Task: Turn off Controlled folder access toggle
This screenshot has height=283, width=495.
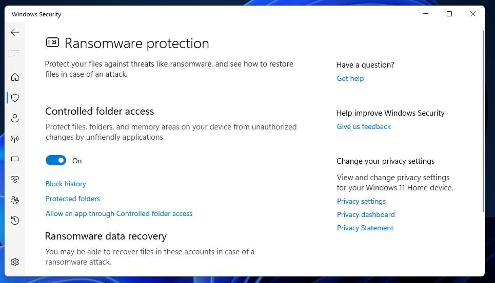Action: pyautogui.click(x=56, y=160)
